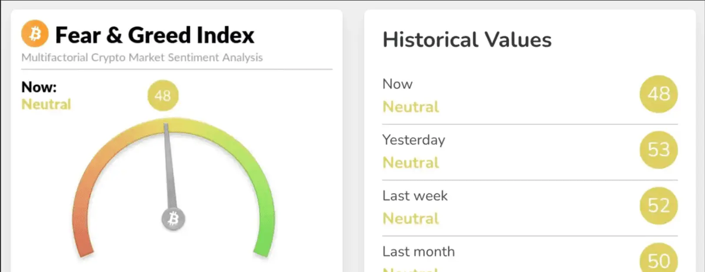Select the Last month label

tap(418, 252)
